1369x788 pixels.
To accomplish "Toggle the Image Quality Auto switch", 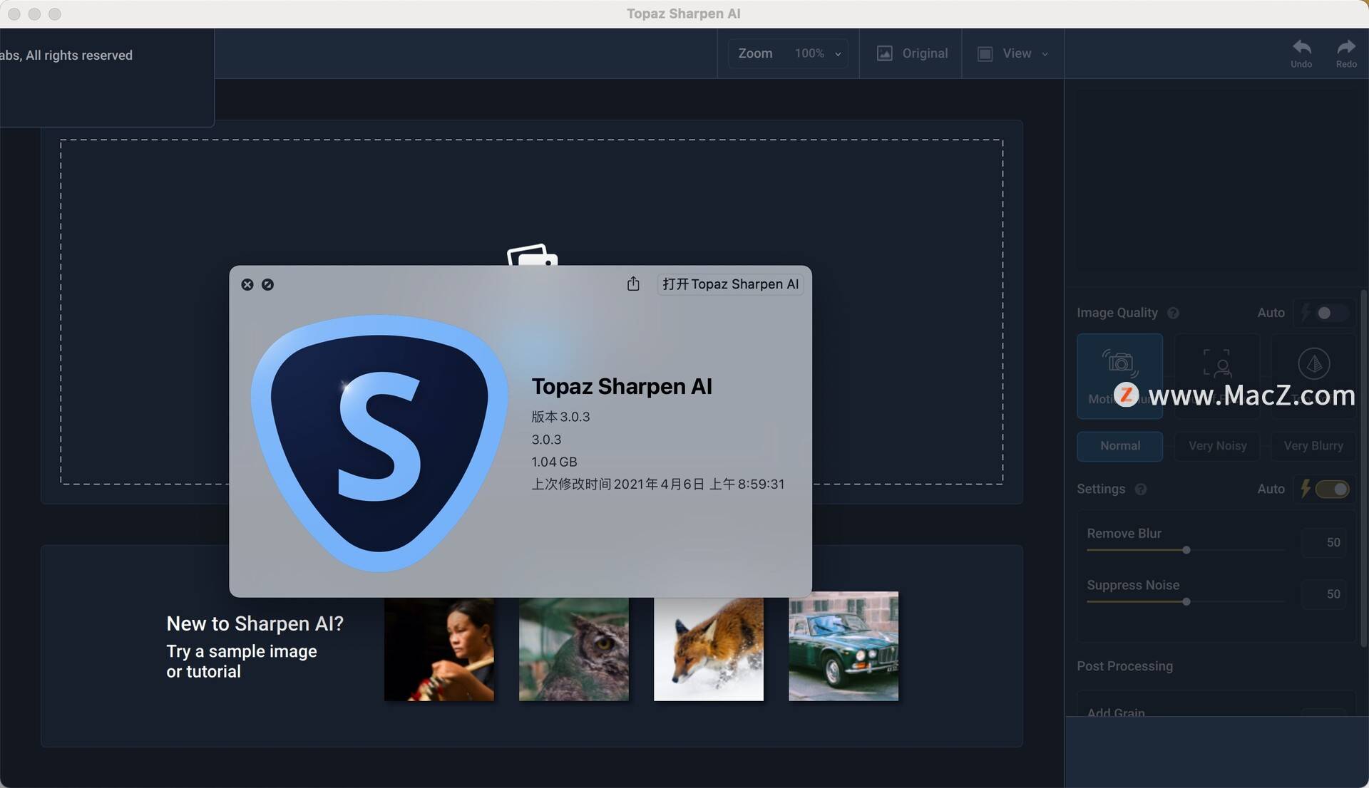I will click(x=1331, y=313).
